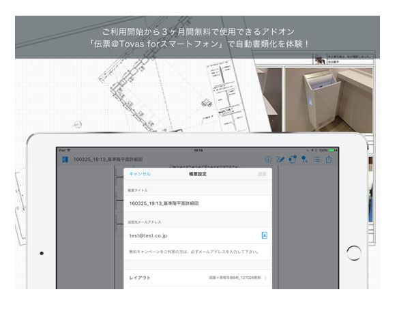Tap キャンセル to dismiss the dialog
This screenshot has width=399, height=309.
140,174
